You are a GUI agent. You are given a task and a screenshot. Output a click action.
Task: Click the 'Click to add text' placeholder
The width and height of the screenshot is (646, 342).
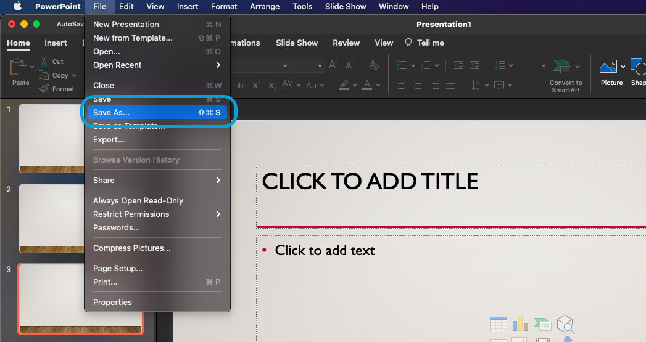pos(451,288)
